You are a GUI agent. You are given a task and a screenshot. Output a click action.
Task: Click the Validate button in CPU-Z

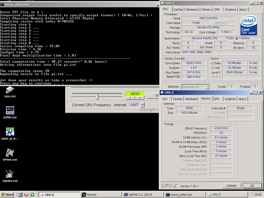231,186
